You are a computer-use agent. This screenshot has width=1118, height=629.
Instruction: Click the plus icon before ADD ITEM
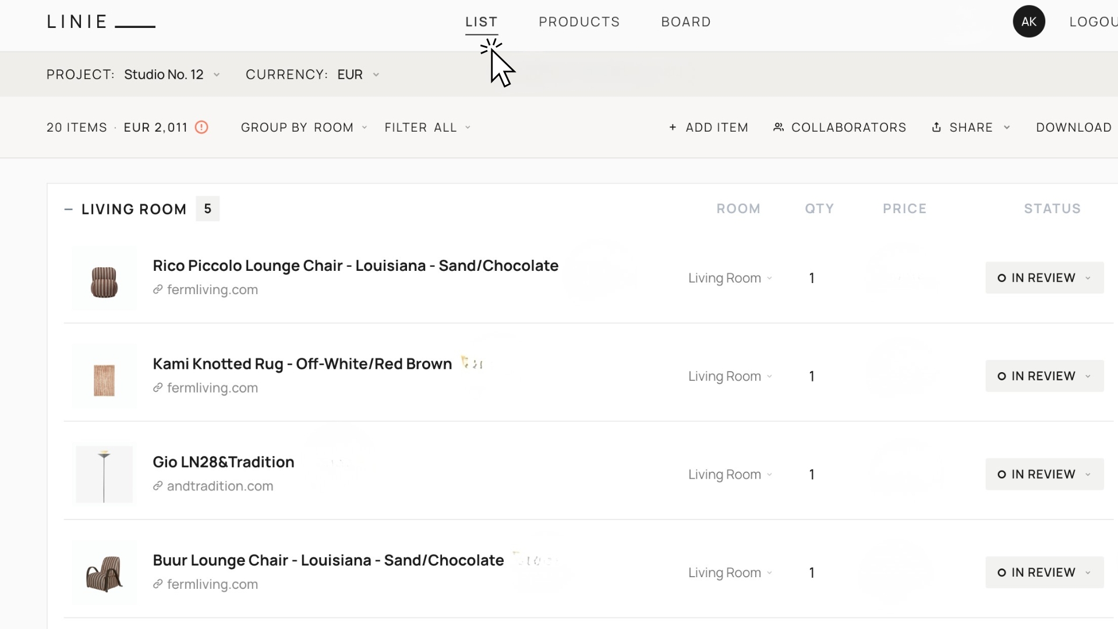(x=673, y=128)
